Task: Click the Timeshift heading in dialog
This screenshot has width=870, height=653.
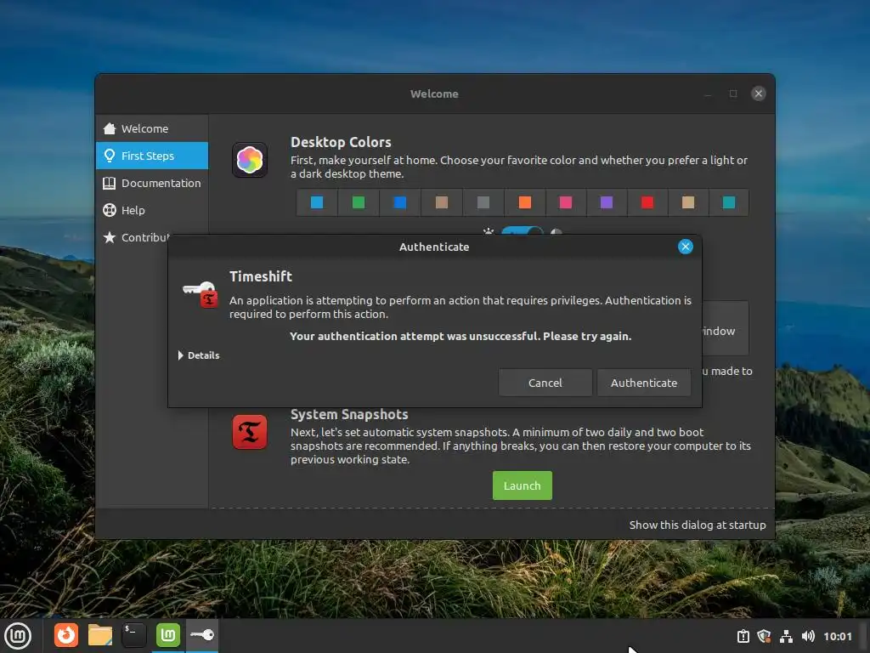Action: point(261,276)
